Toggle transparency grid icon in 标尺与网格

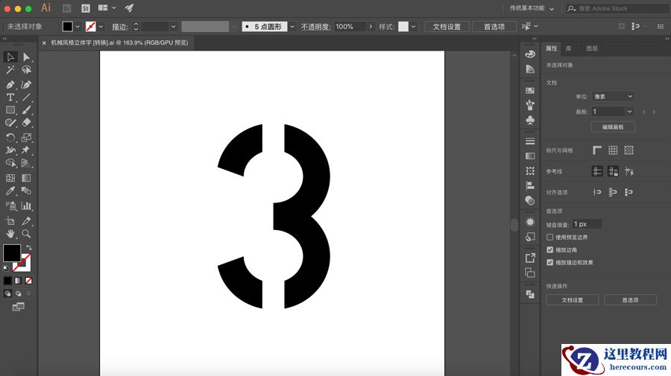[x=629, y=150]
